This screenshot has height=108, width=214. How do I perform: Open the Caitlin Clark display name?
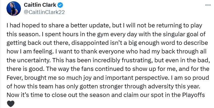40,5
